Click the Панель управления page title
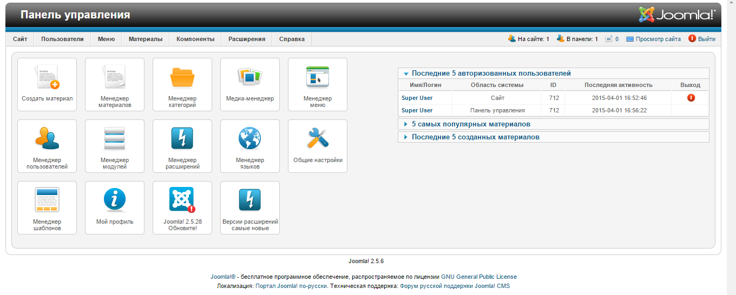This screenshot has height=295, width=736. coord(75,15)
